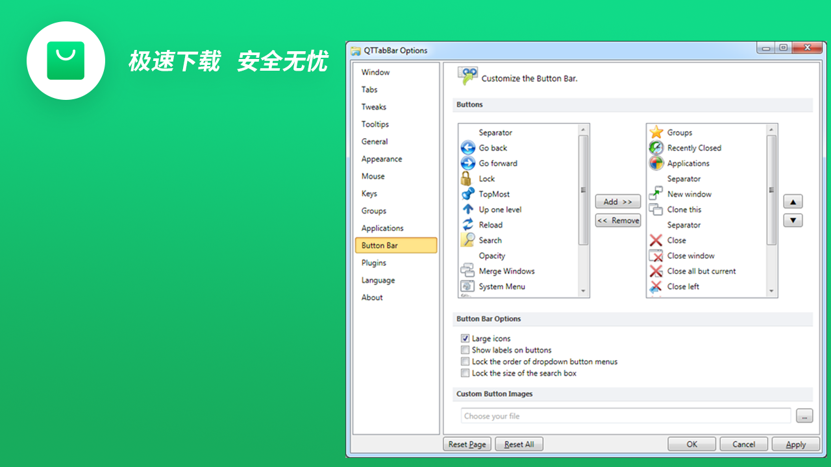Open the Tabs settings page
The height and width of the screenshot is (467, 831).
[396, 90]
